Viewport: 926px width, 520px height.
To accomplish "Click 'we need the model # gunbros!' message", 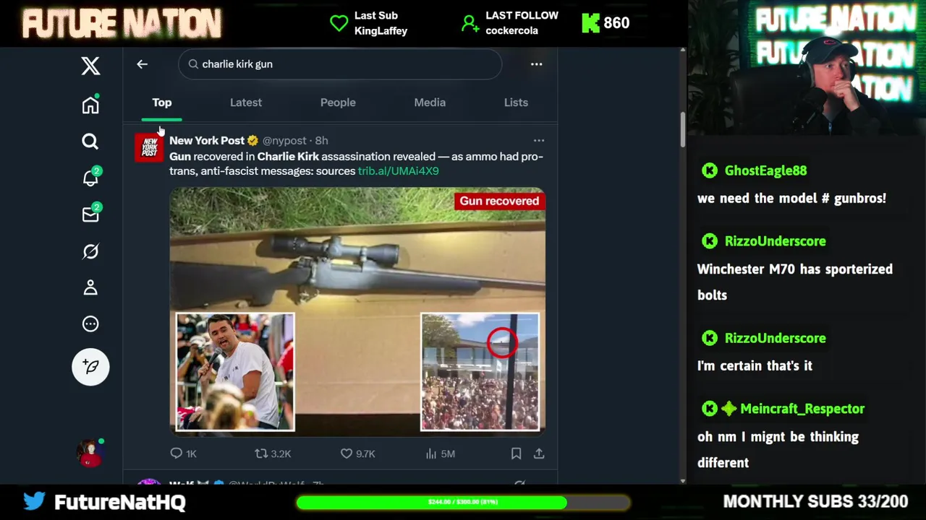I will [791, 198].
